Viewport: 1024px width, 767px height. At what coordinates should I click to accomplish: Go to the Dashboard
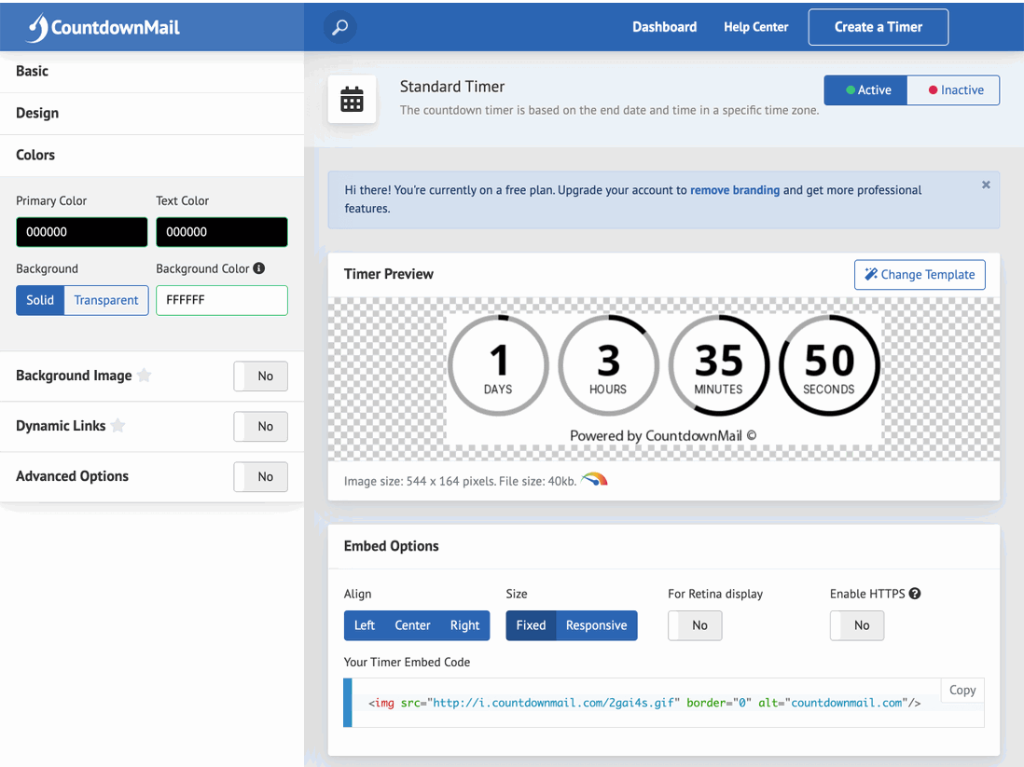tap(664, 27)
